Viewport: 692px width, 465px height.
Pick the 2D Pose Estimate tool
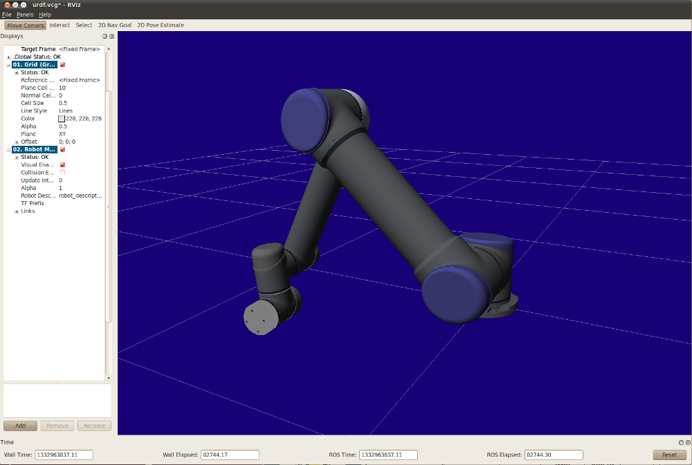click(161, 26)
